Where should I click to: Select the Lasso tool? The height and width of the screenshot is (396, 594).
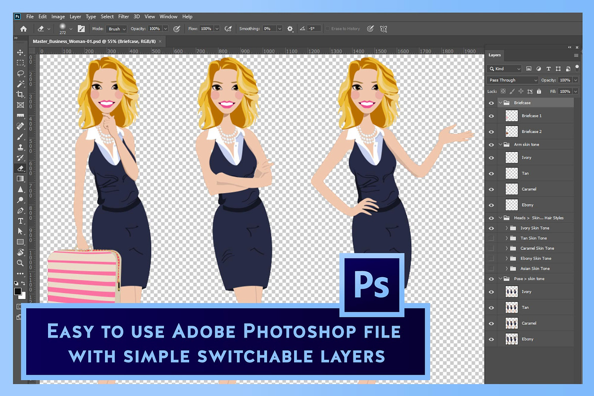[20, 73]
